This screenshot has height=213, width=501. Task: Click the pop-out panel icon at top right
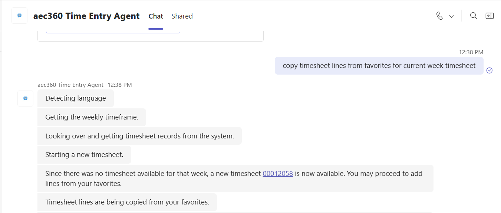coord(490,16)
